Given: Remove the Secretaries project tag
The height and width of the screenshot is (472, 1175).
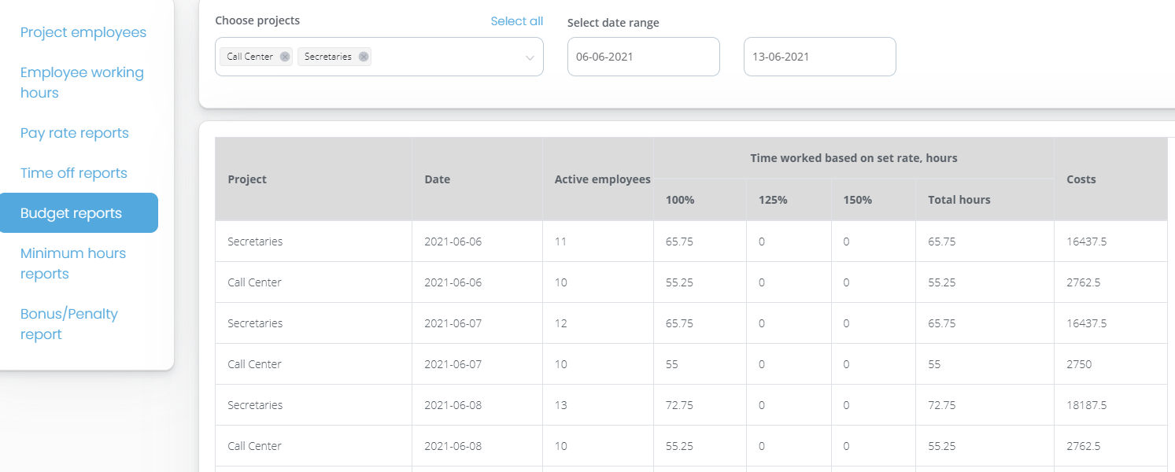Looking at the screenshot, I should pyautogui.click(x=363, y=57).
